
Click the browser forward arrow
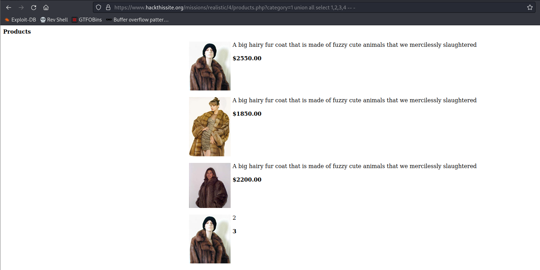click(x=21, y=7)
